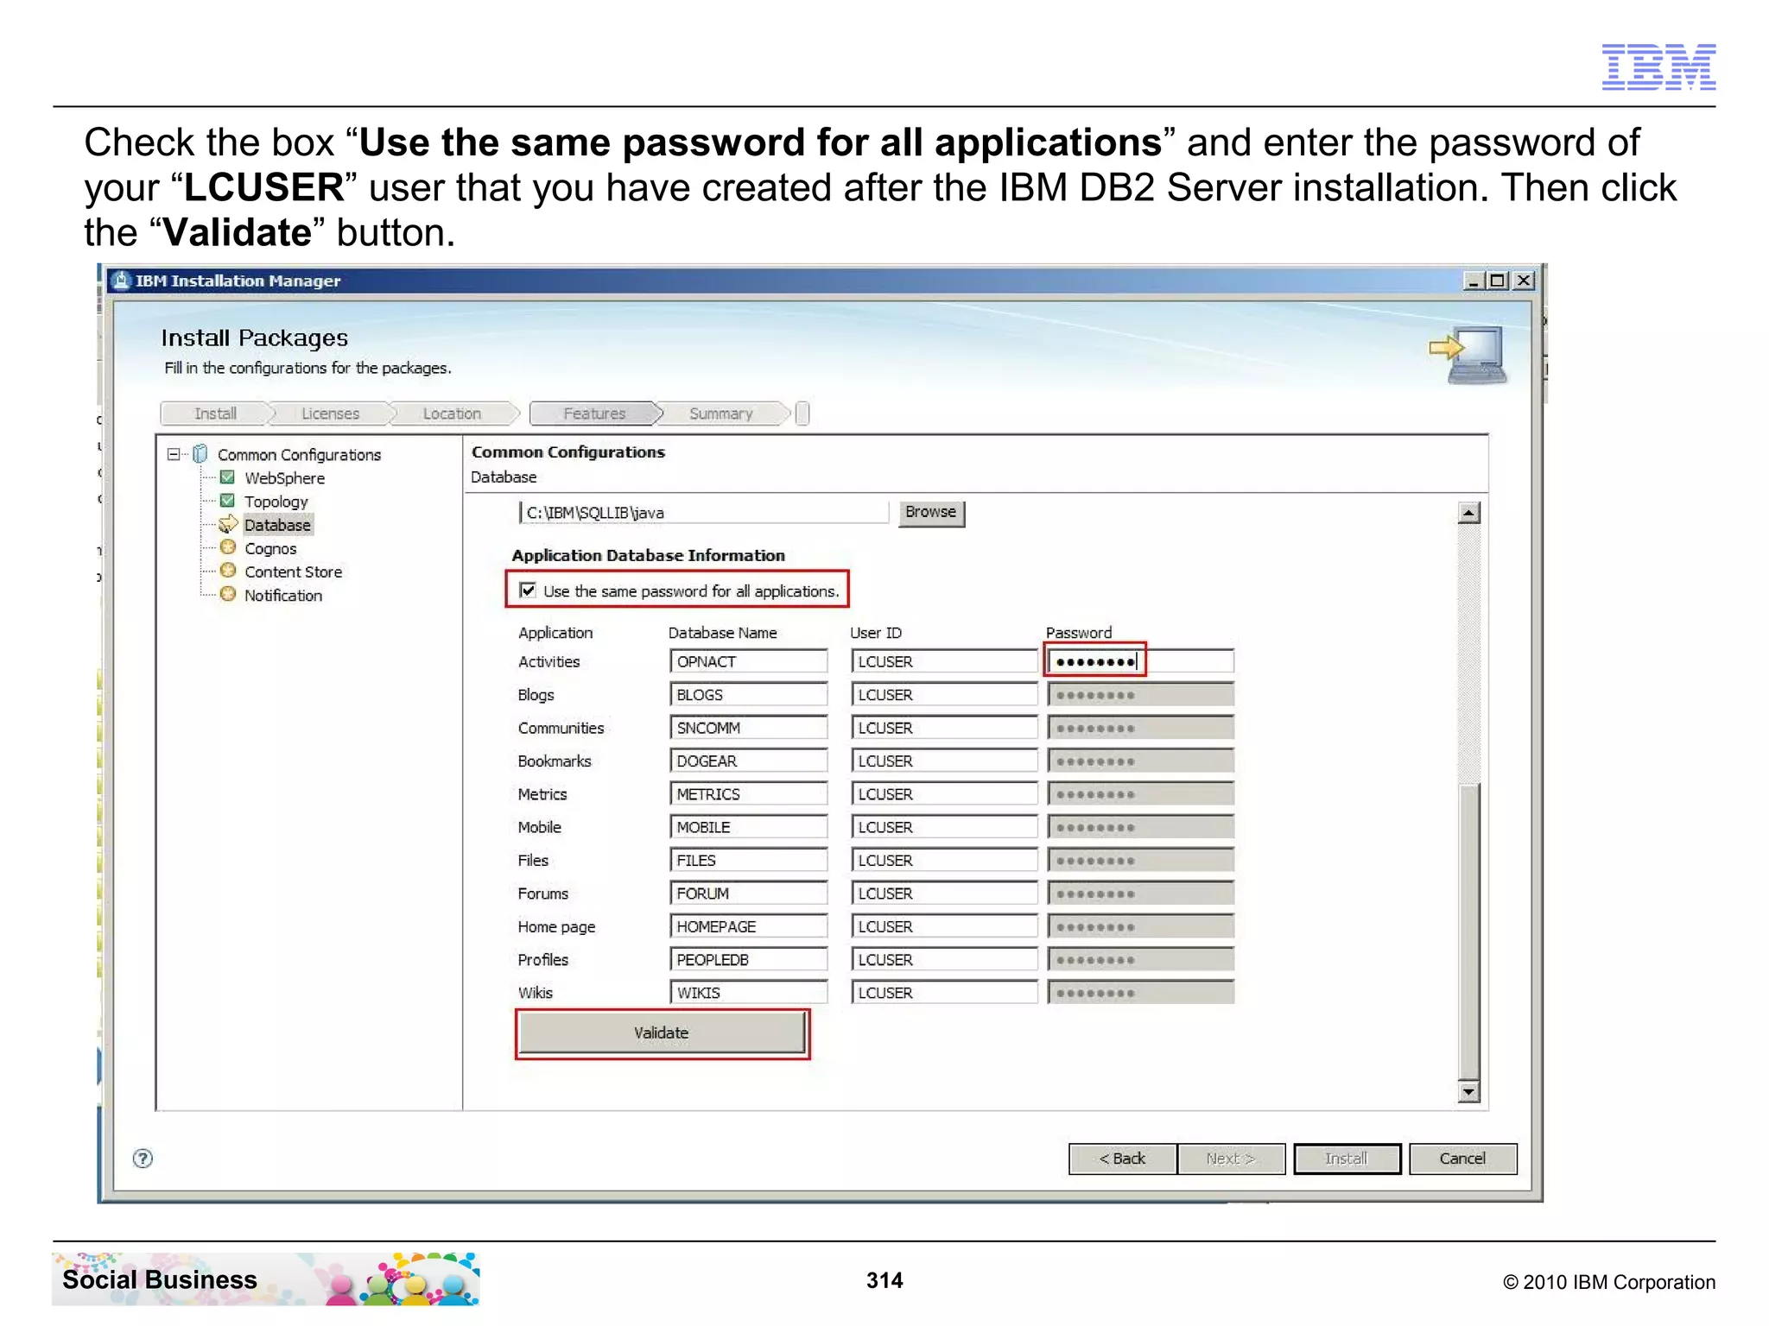The image size is (1769, 1326).
Task: Select the WebSphere tree item
Action: pos(284,478)
